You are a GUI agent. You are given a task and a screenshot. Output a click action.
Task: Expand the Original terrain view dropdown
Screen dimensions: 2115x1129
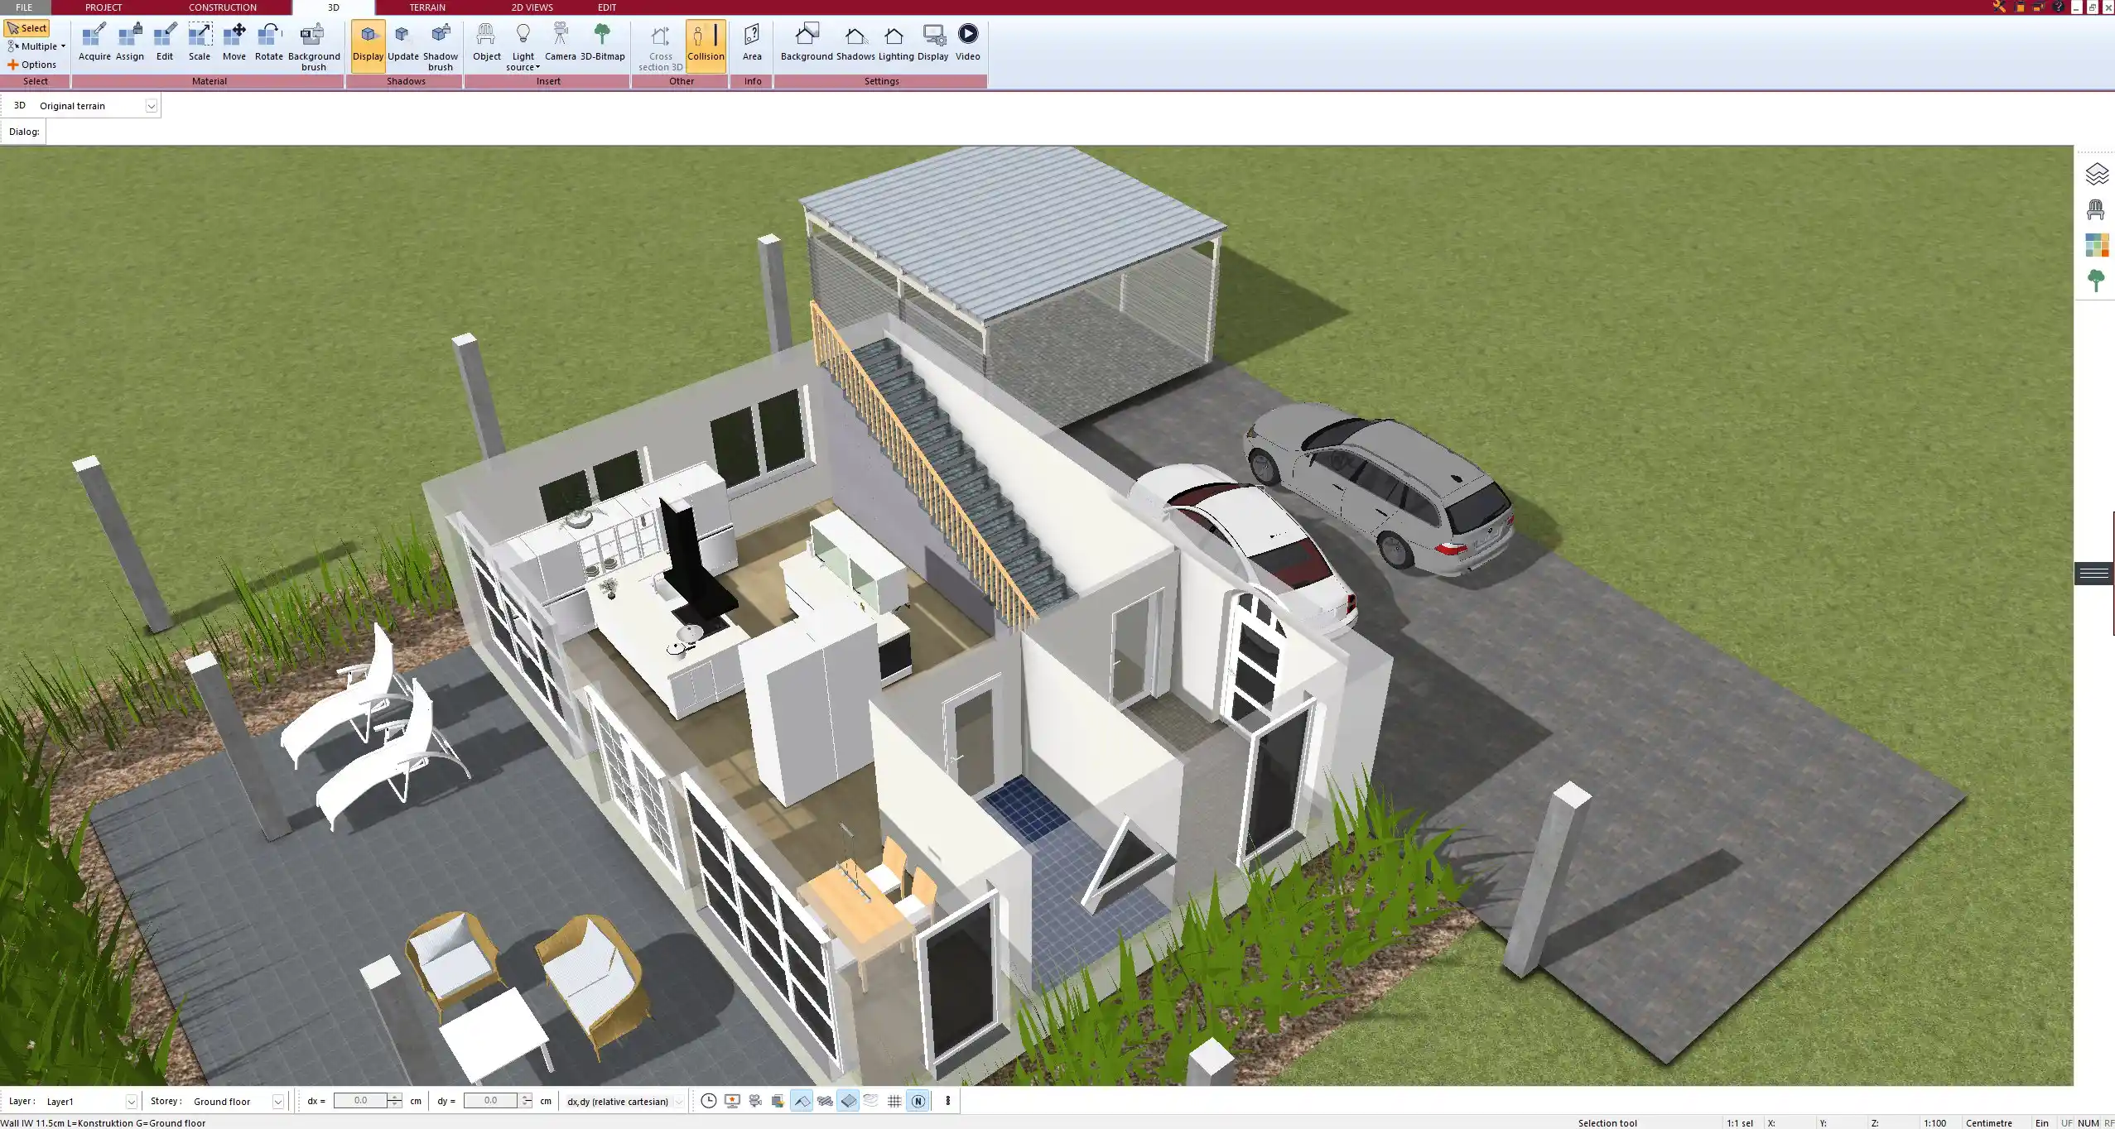(x=152, y=106)
